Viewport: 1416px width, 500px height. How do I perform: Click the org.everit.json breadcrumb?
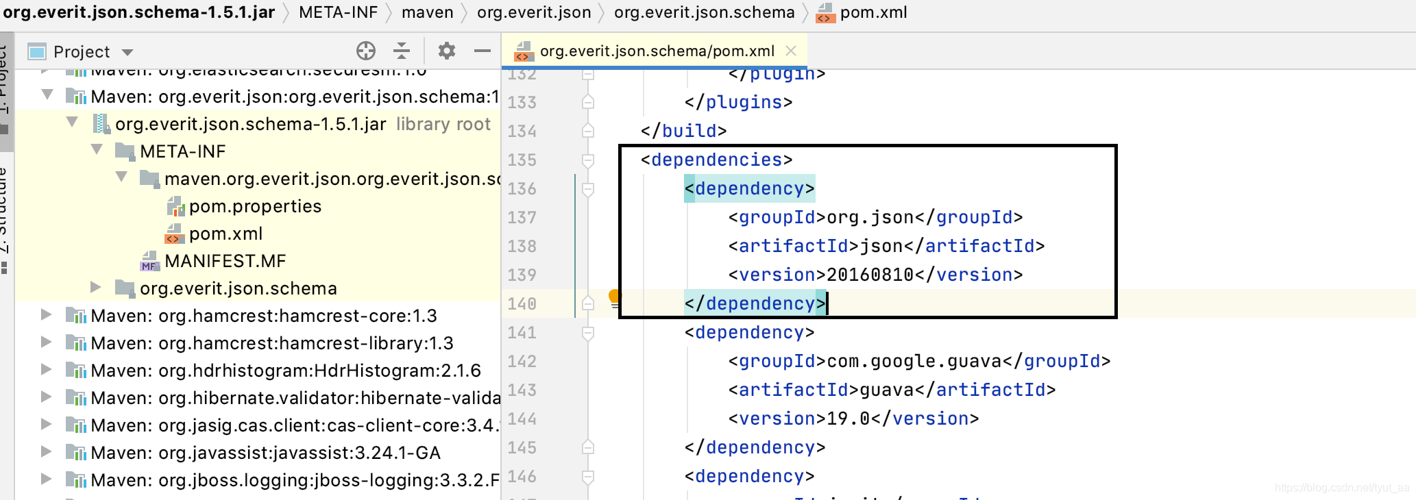(x=534, y=12)
